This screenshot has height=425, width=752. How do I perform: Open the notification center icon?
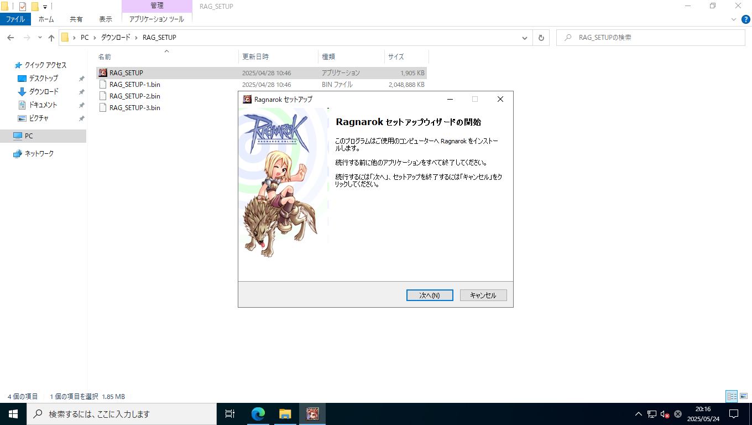coord(734,414)
